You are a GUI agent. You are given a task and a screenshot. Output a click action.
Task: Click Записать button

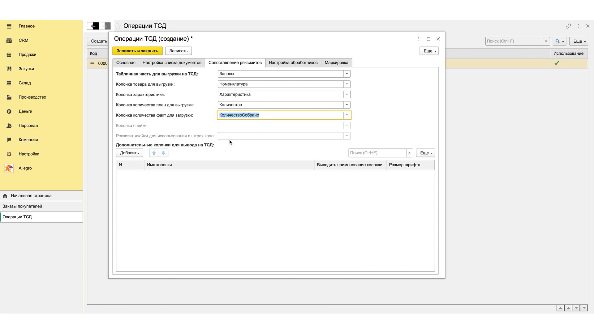click(178, 51)
